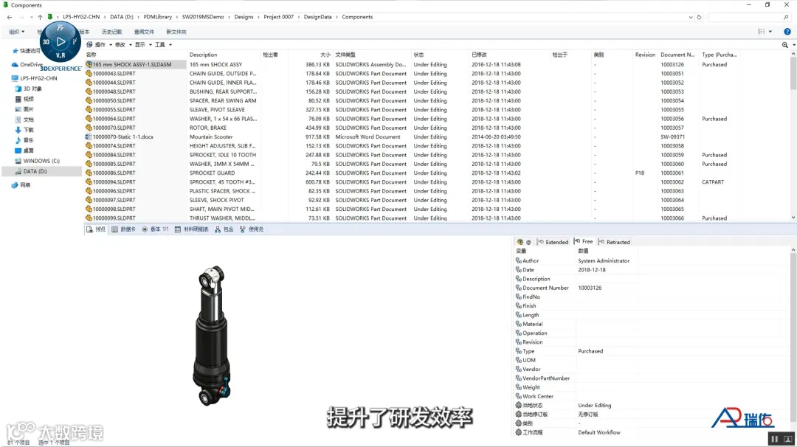Image resolution: width=797 pixels, height=447 pixels.
Task: Open the 显示 (Display) dropdown menu
Action: pos(143,45)
